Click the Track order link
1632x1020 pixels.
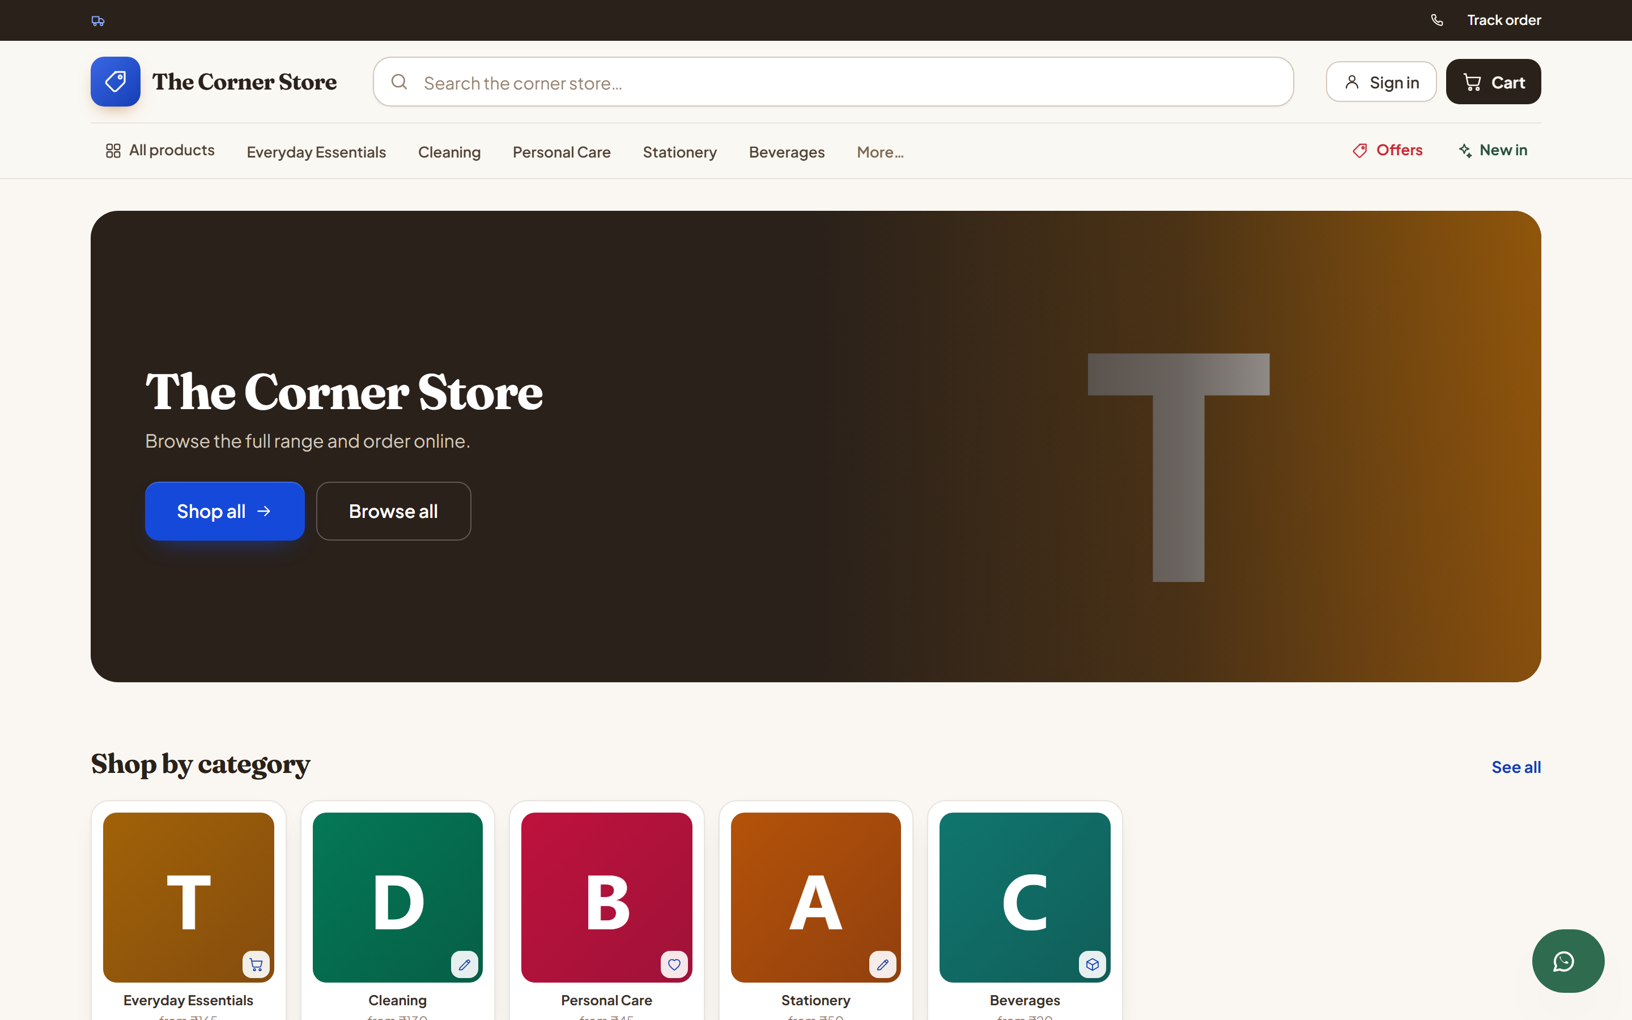1504,20
